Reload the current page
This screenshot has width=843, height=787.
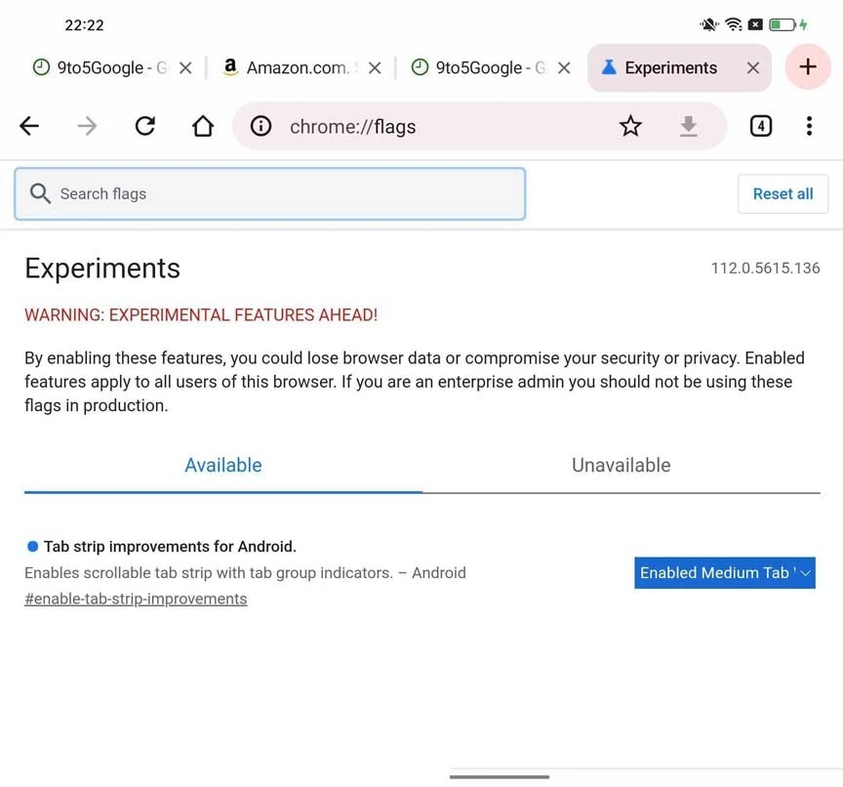click(x=145, y=126)
